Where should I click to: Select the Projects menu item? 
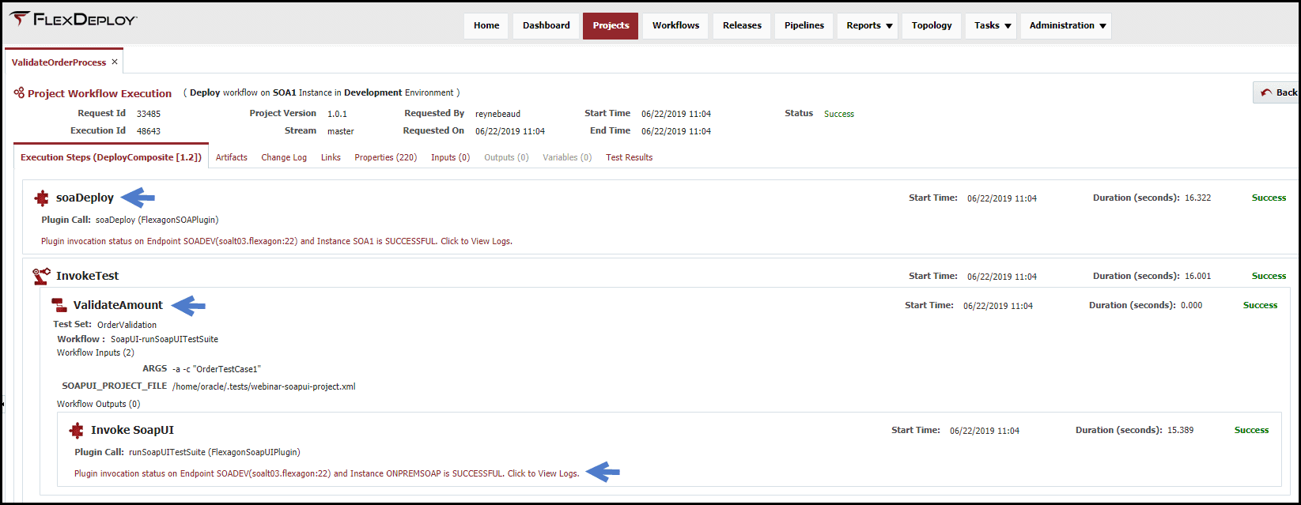tap(611, 25)
